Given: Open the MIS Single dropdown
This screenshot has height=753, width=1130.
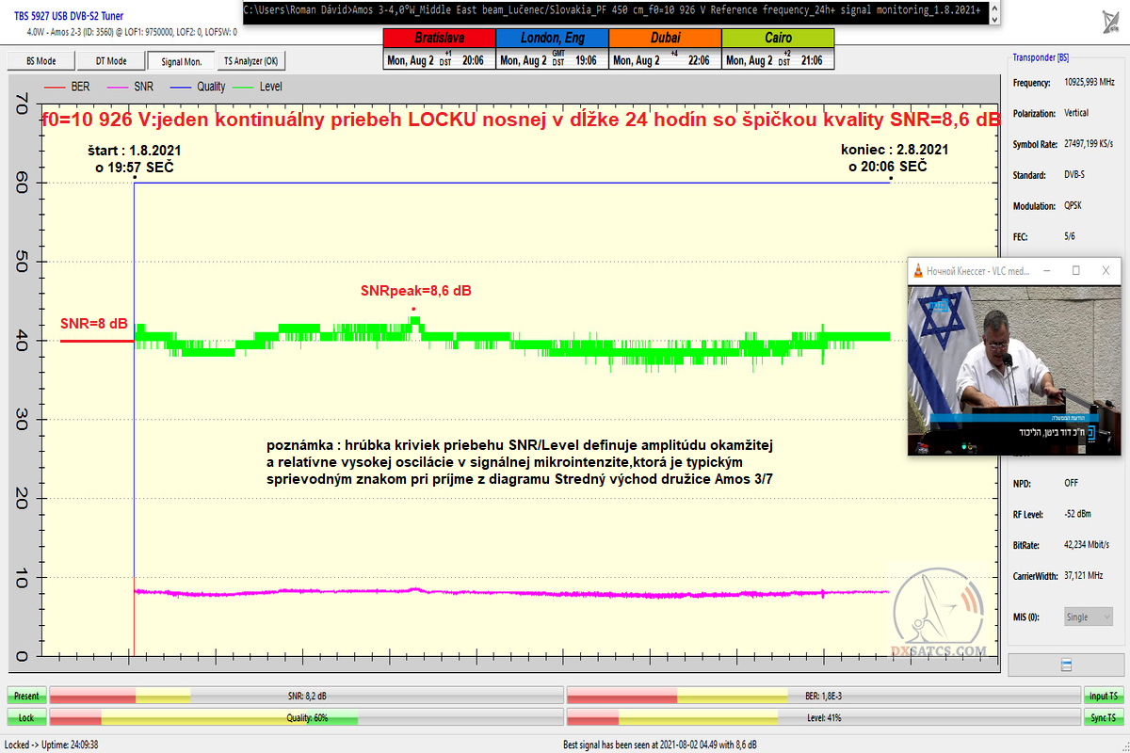Looking at the screenshot, I should (x=1088, y=617).
